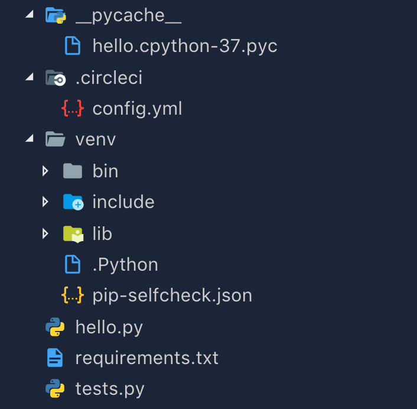Click the .circleci folder icon
The width and height of the screenshot is (417, 409).
tap(56, 77)
